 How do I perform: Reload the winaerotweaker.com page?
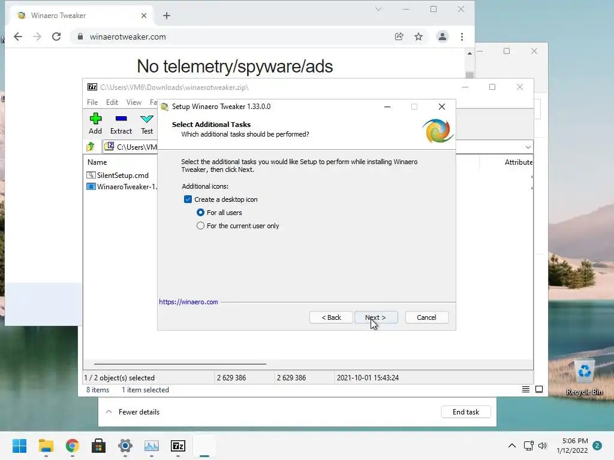tap(56, 37)
